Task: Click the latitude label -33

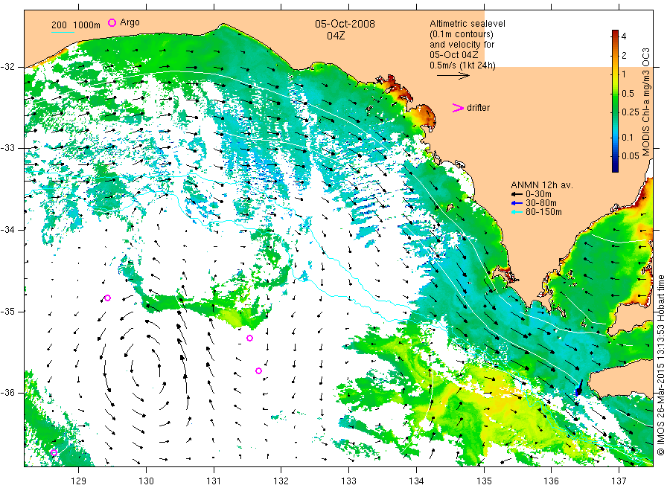Action: point(7,148)
